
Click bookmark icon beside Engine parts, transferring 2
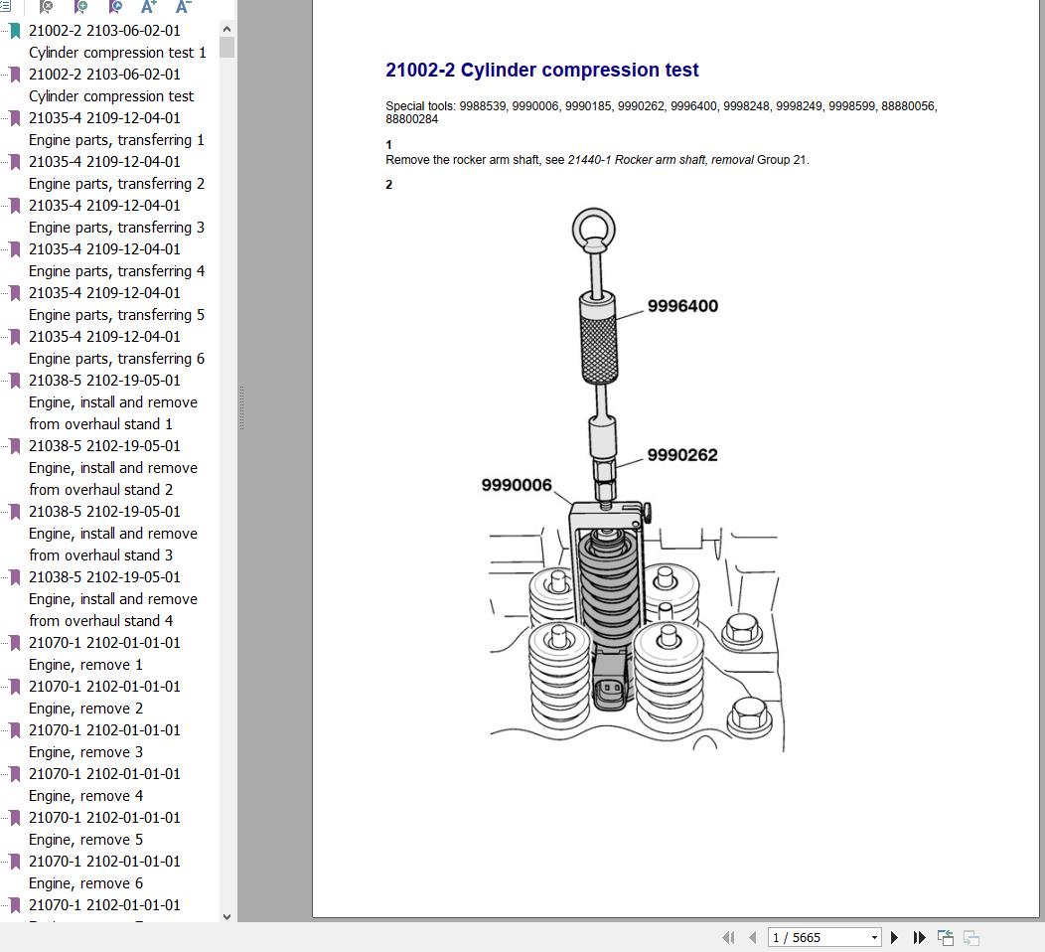coord(15,162)
